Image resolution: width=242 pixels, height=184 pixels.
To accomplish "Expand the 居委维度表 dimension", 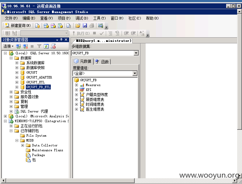I will point(76,99).
